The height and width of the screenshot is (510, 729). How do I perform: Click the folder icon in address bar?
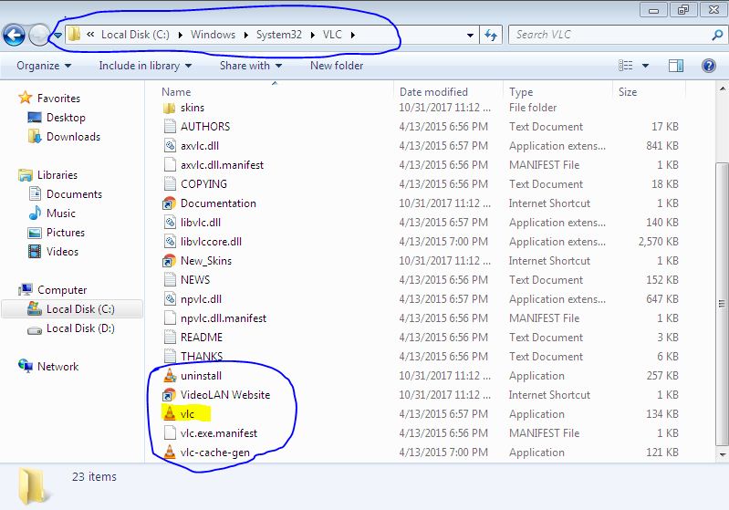click(x=74, y=35)
